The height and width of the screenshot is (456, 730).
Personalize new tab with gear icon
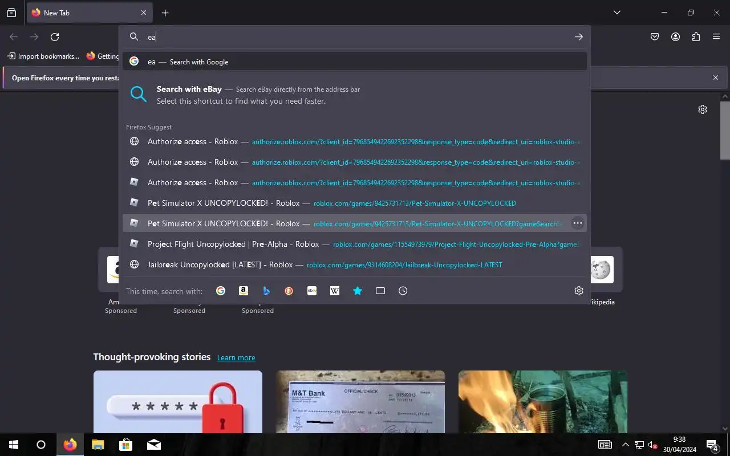point(703,109)
